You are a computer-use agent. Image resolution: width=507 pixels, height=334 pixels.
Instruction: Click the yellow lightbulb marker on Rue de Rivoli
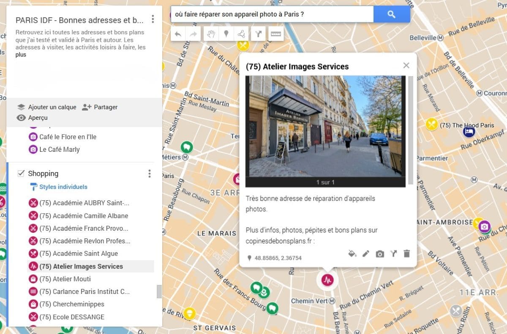190,313
